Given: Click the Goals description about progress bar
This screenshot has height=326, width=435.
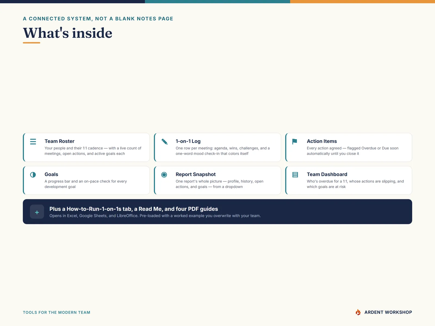Looking at the screenshot, I should pos(86,184).
